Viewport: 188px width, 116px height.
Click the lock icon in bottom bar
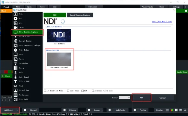tap(185, 110)
